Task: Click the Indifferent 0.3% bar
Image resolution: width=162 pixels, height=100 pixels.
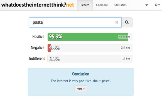Action: [90, 59]
